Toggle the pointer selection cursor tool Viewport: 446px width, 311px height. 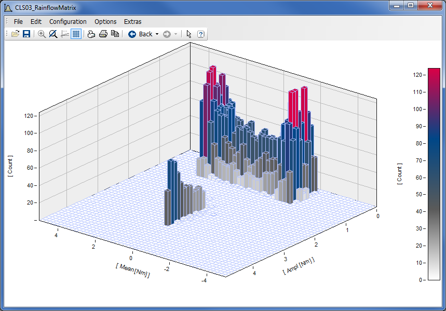[188, 34]
